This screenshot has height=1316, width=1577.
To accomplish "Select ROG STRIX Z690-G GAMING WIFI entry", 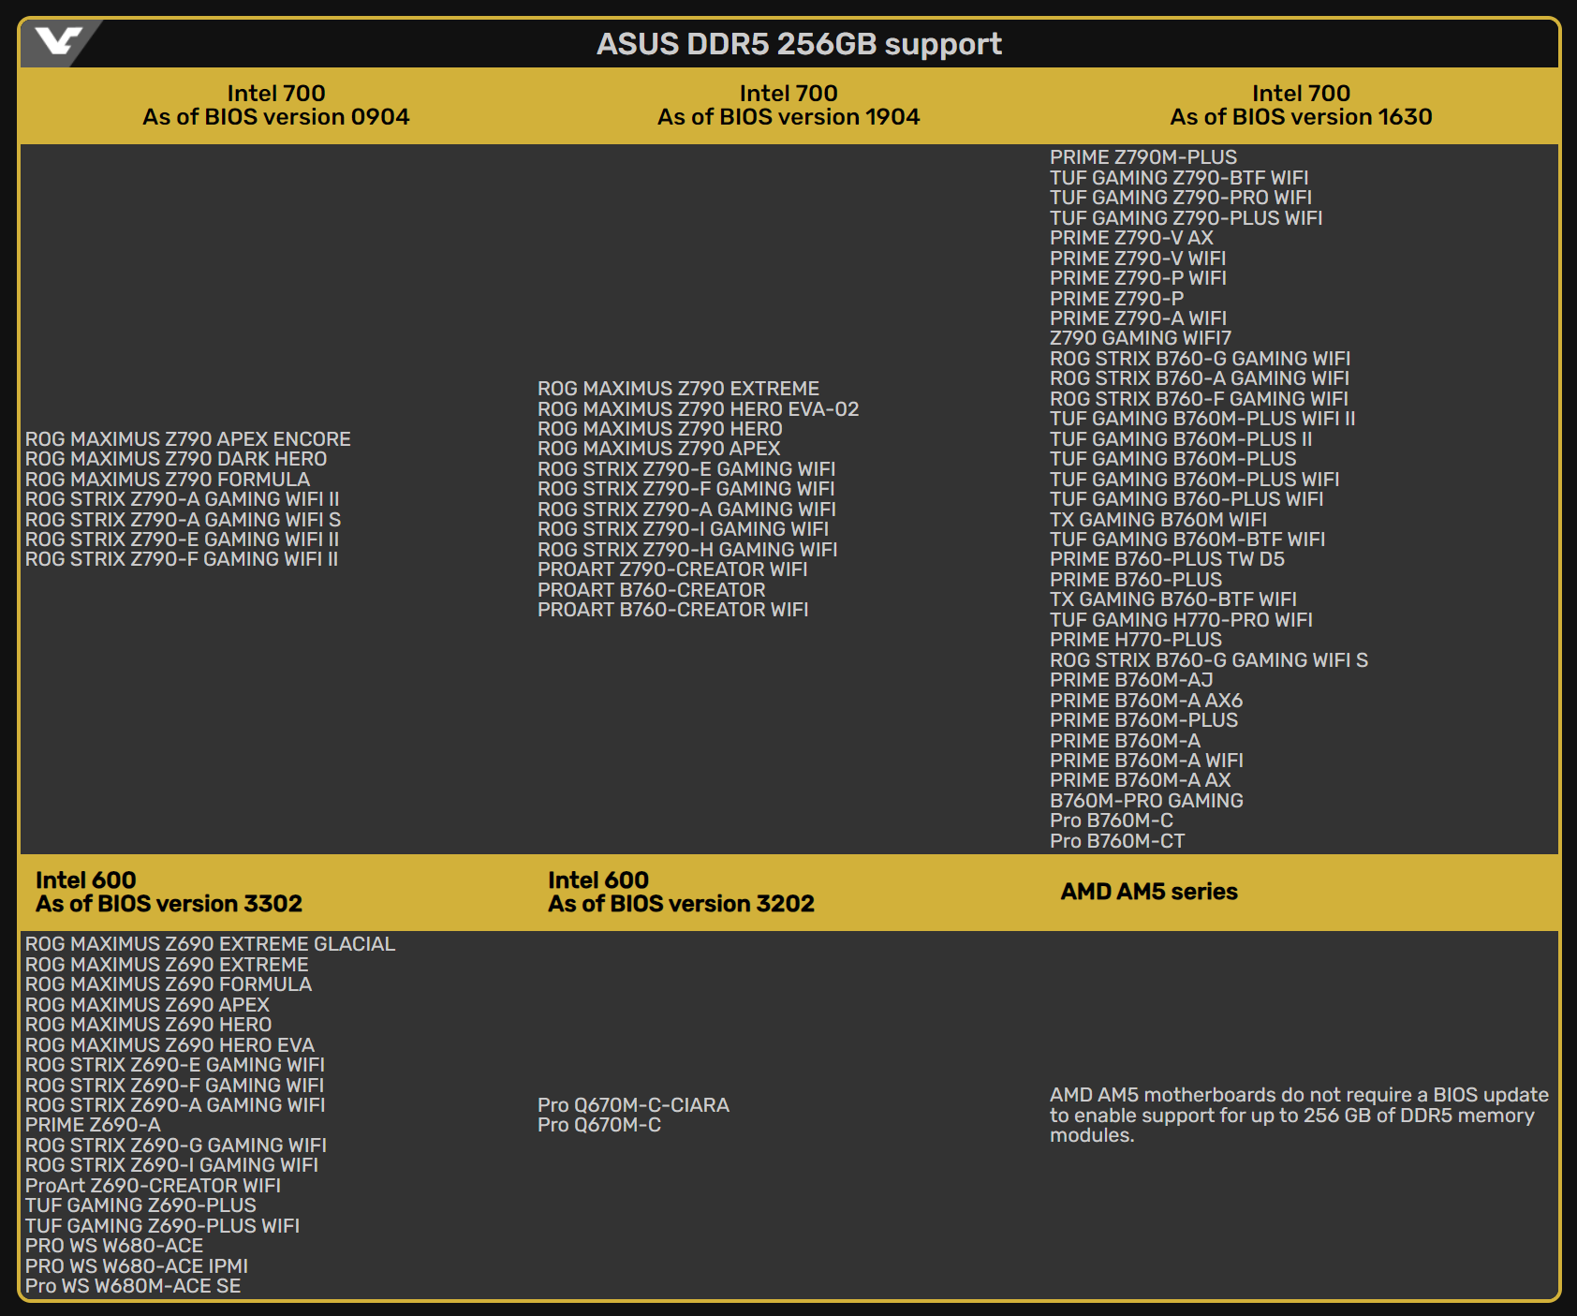I will click(176, 1146).
